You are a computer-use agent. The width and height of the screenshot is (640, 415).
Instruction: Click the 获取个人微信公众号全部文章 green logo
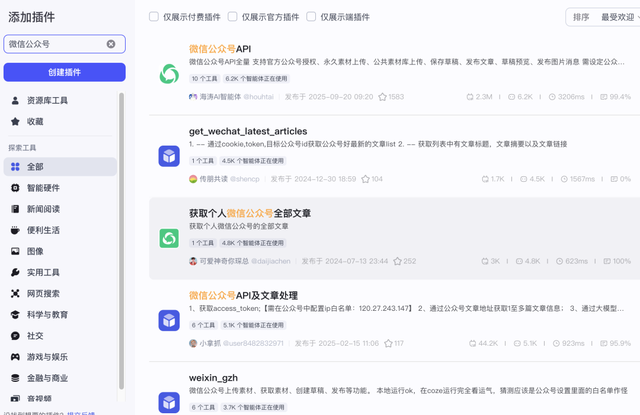coord(169,239)
